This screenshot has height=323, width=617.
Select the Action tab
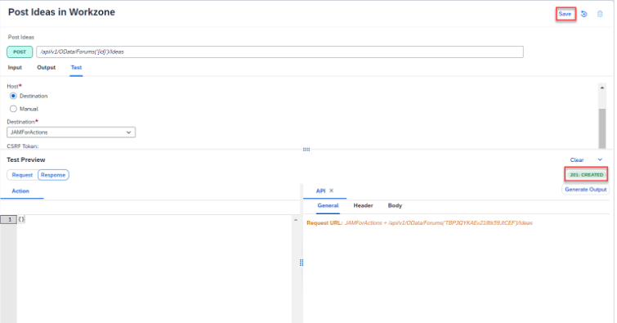[x=20, y=191]
